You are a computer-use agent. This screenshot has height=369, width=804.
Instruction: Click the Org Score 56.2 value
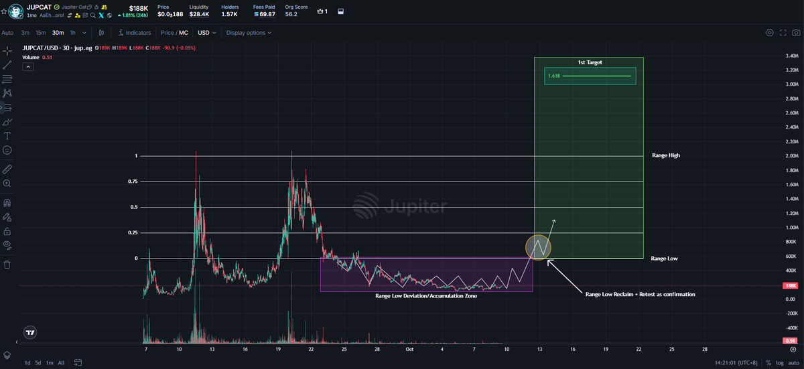click(291, 14)
